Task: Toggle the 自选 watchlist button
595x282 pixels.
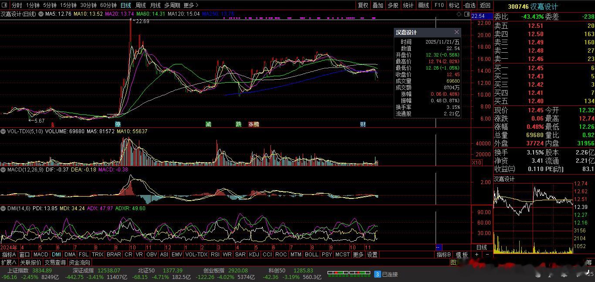Action: coord(470,5)
